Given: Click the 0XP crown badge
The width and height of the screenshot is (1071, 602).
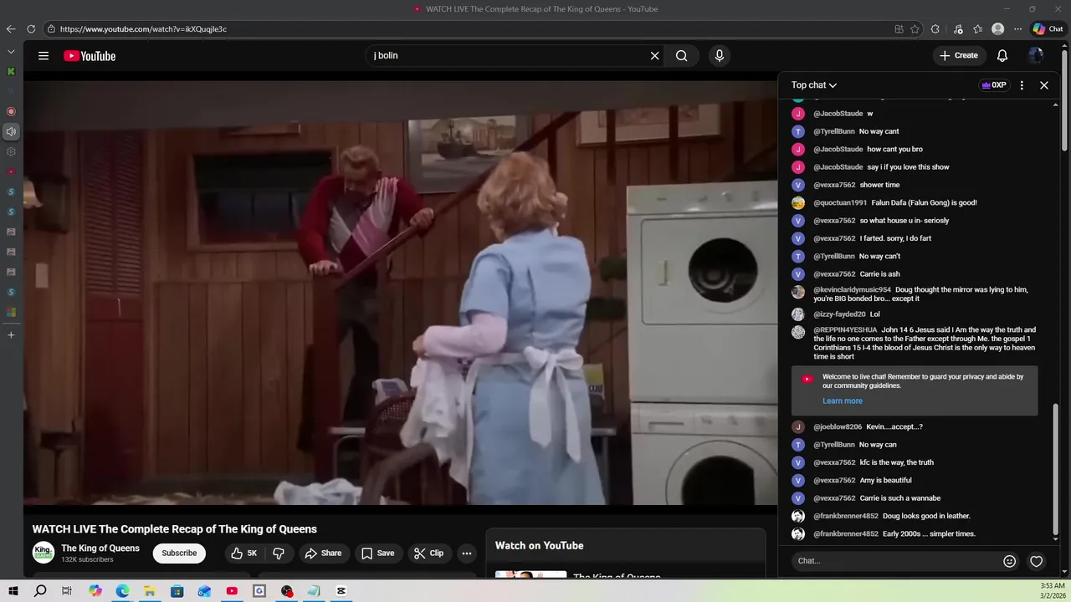Looking at the screenshot, I should point(994,85).
